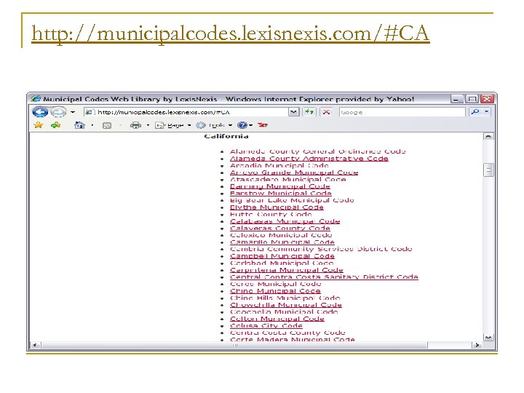This screenshot has height=393, width=524.
Task: Open Calabasas Municipal Code link
Action: click(x=285, y=221)
